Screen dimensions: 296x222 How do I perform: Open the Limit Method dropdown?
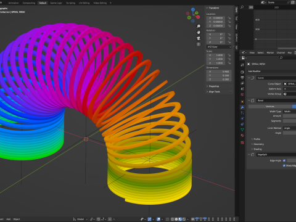tap(289, 128)
